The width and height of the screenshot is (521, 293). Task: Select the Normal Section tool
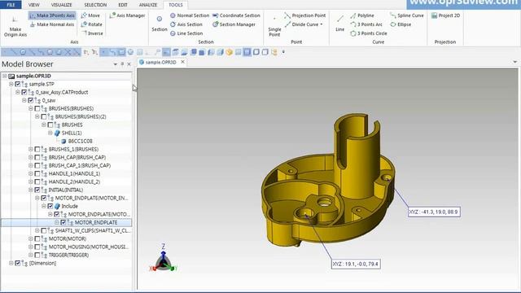[x=190, y=15]
